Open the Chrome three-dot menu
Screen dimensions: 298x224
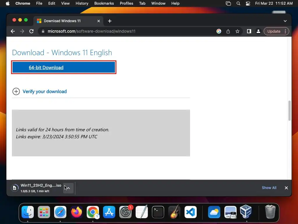coord(285,31)
